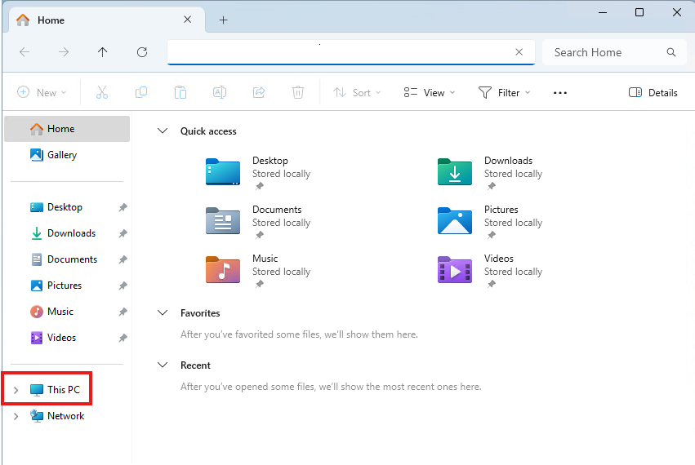Close the Home tab
This screenshot has width=695, height=465.
coord(188,20)
